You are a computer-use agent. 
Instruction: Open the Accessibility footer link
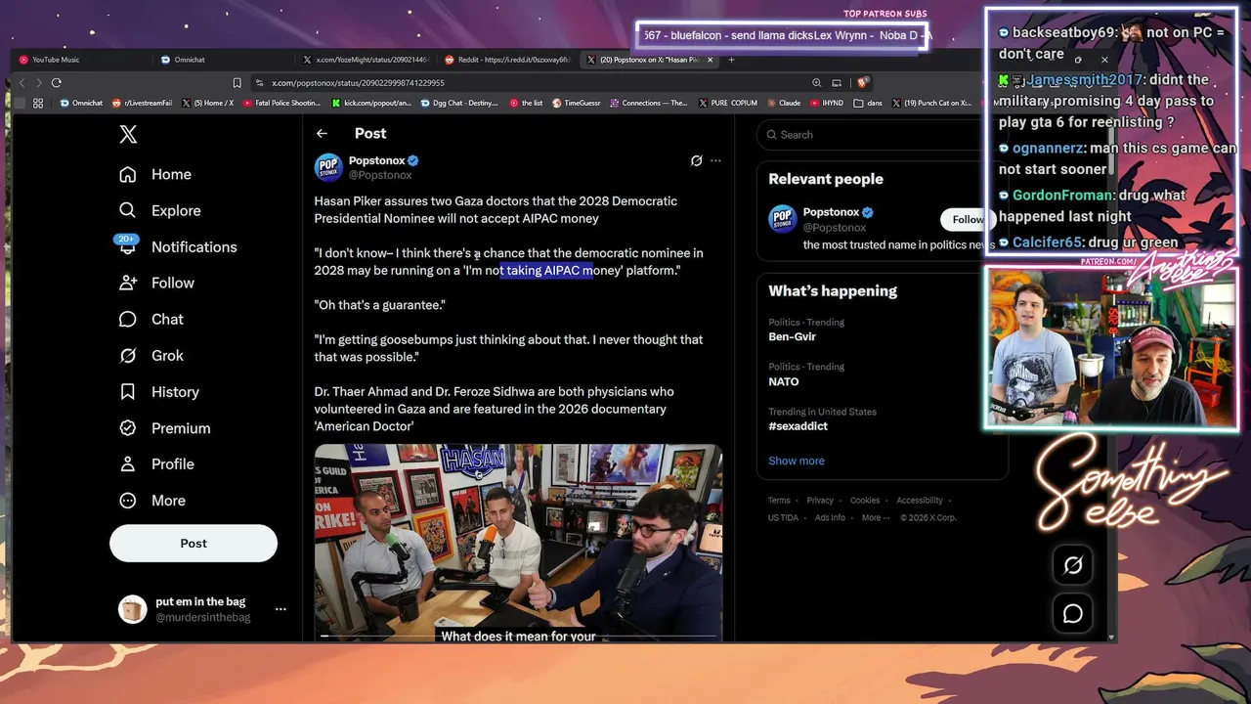click(920, 501)
